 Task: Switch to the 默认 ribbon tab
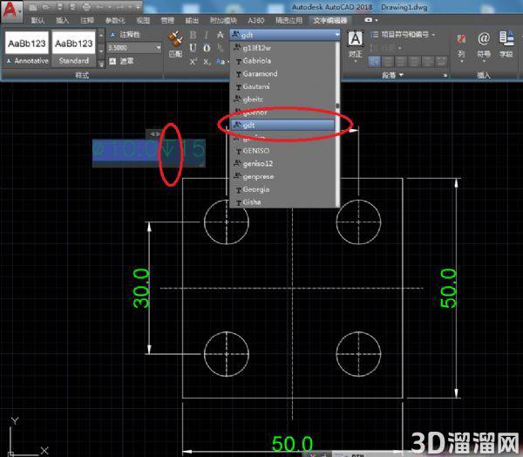pos(37,20)
